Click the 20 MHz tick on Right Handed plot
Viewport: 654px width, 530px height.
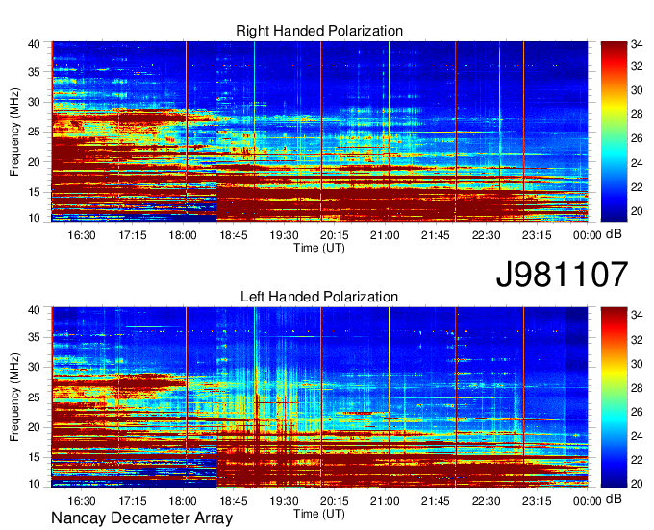tap(34, 162)
